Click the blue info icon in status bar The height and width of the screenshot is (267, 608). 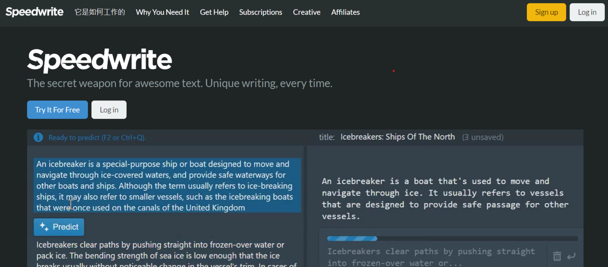click(38, 137)
